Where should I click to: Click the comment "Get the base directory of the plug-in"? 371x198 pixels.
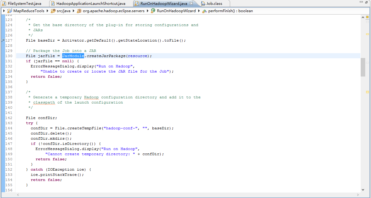pyautogui.click(x=78, y=25)
